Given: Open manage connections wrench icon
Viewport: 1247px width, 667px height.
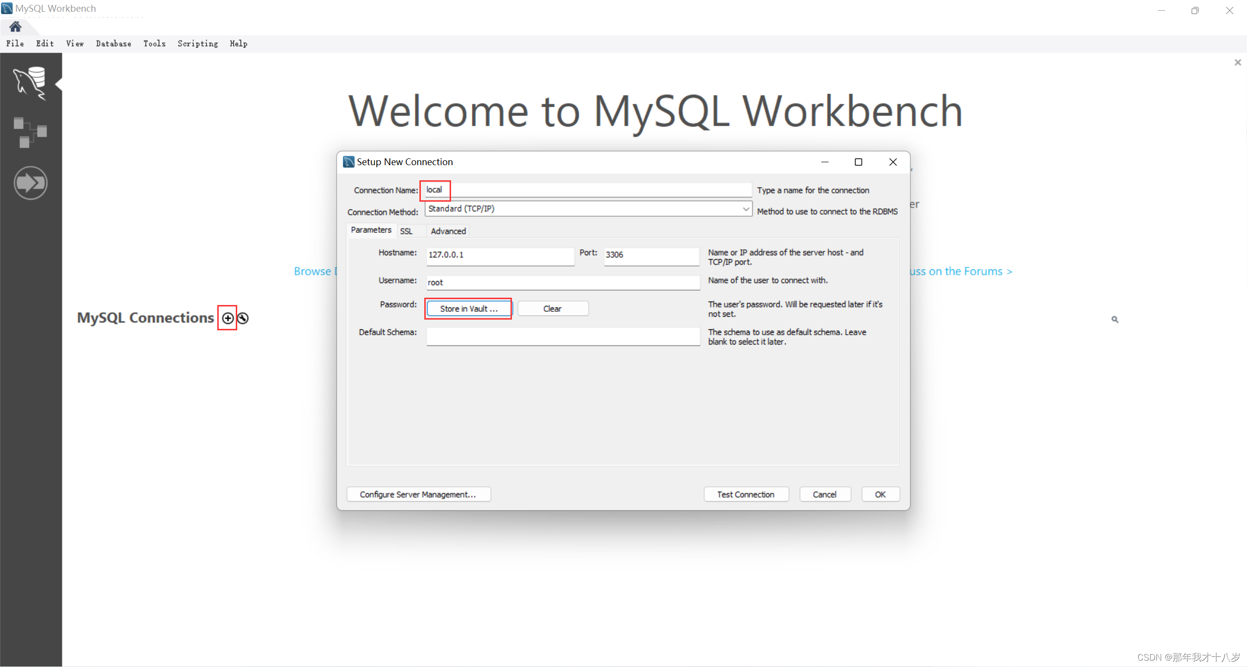Looking at the screenshot, I should click(x=243, y=318).
